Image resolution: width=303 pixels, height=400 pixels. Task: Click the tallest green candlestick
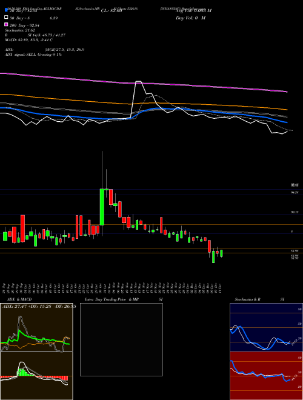point(102,207)
